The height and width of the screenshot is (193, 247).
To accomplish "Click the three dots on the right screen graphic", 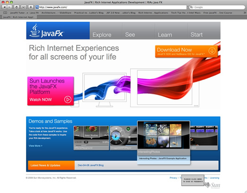I will pos(196,106).
